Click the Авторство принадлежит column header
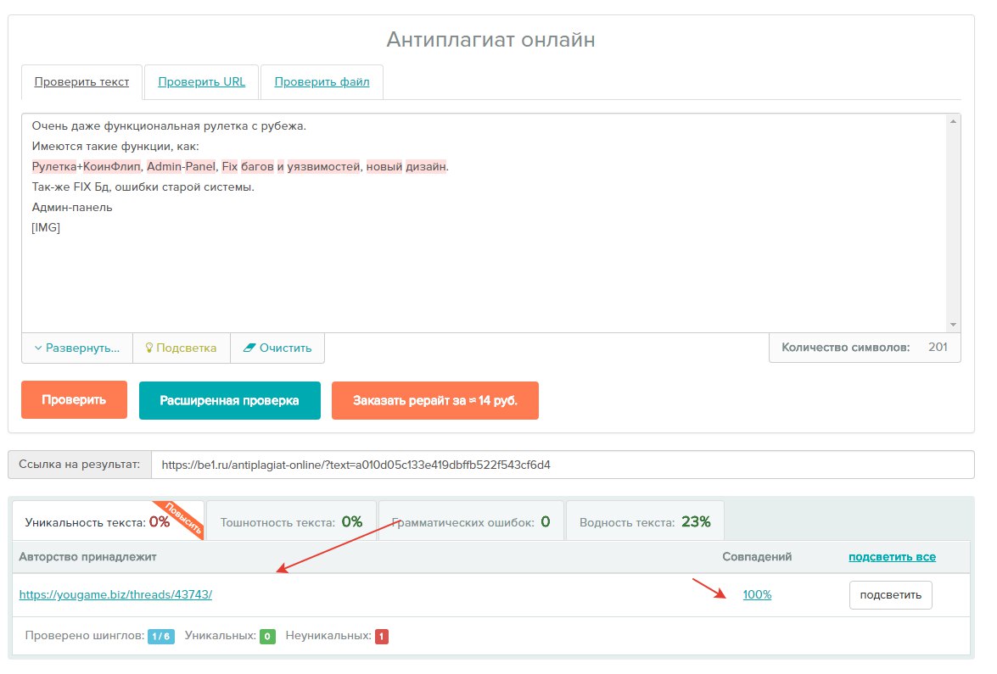 click(x=87, y=557)
